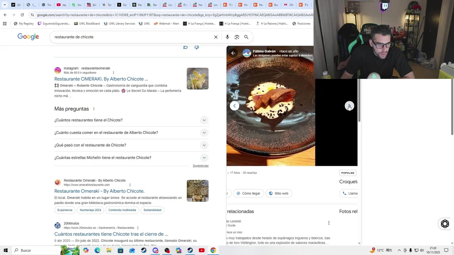Open Chrome from the taskbar

[213, 250]
